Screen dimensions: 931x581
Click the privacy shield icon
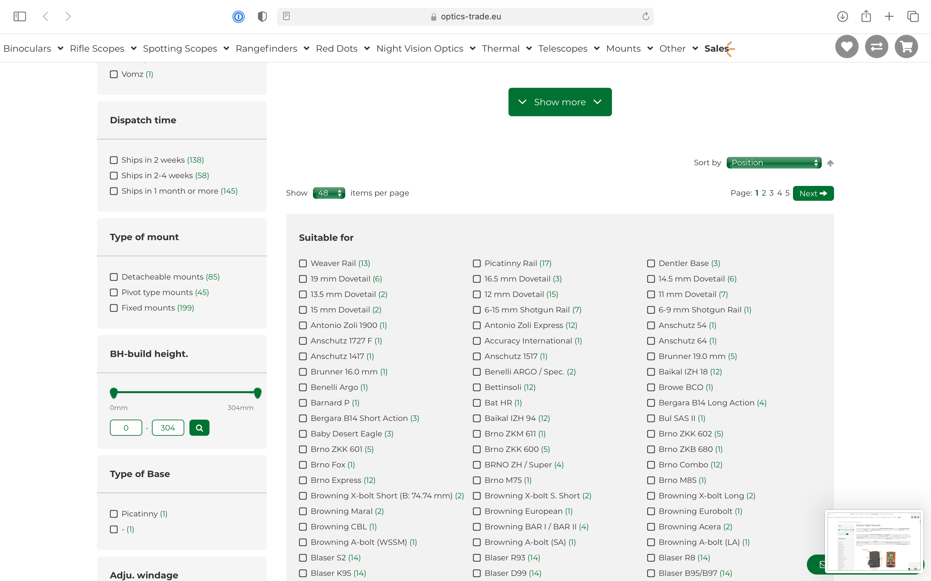point(262,16)
